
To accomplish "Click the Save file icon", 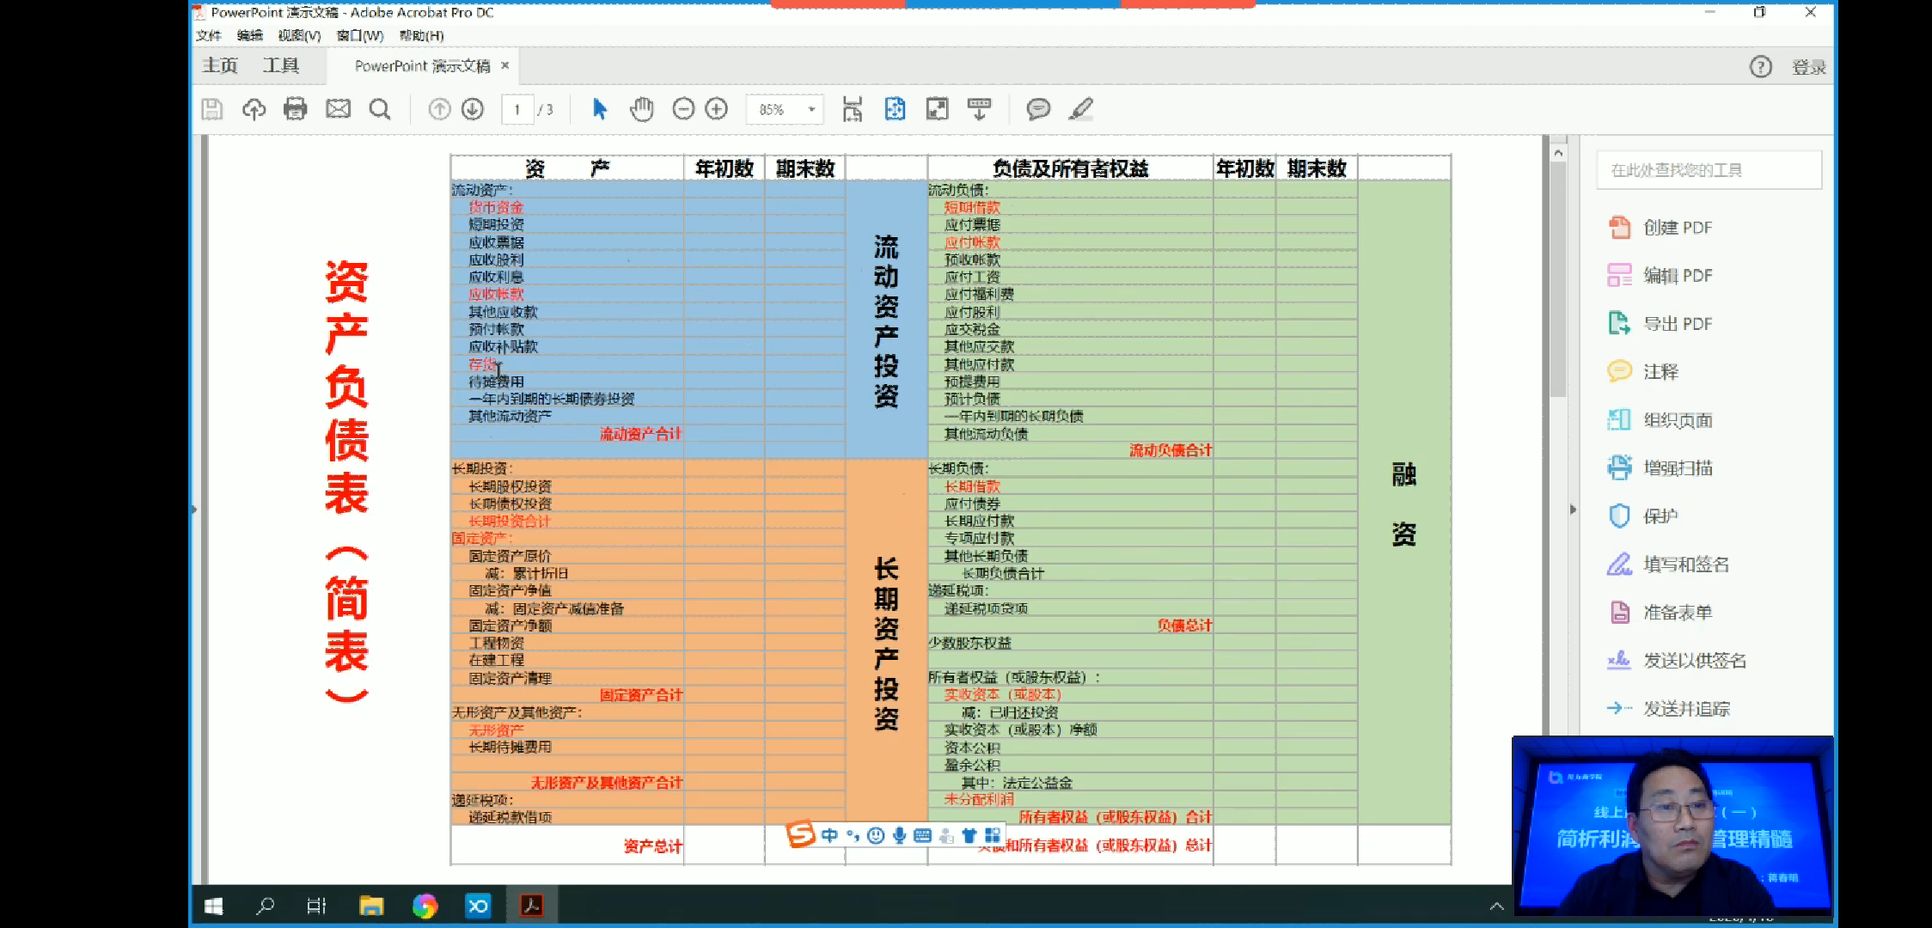I will click(211, 109).
